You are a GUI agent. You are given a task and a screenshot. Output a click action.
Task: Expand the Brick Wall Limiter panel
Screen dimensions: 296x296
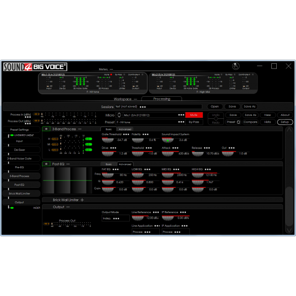82,200
